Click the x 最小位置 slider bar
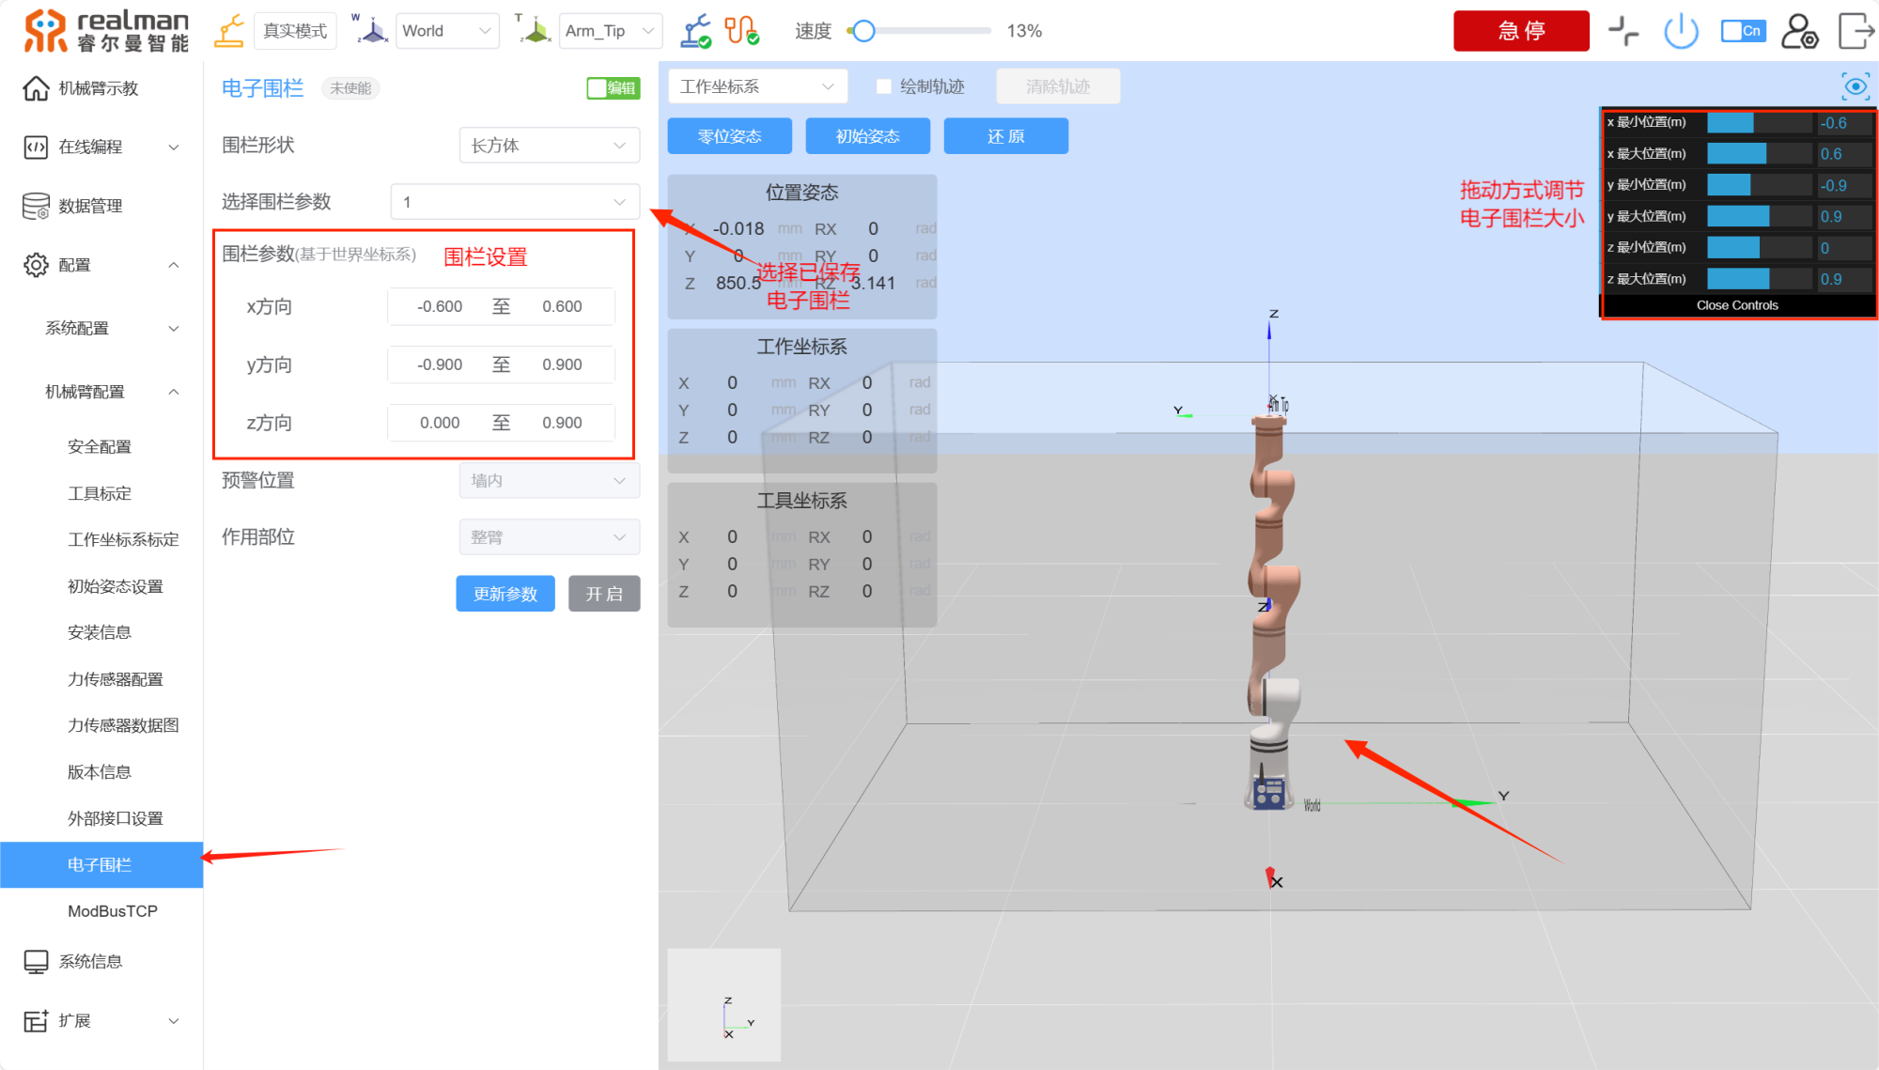The width and height of the screenshot is (1879, 1070). click(1759, 123)
